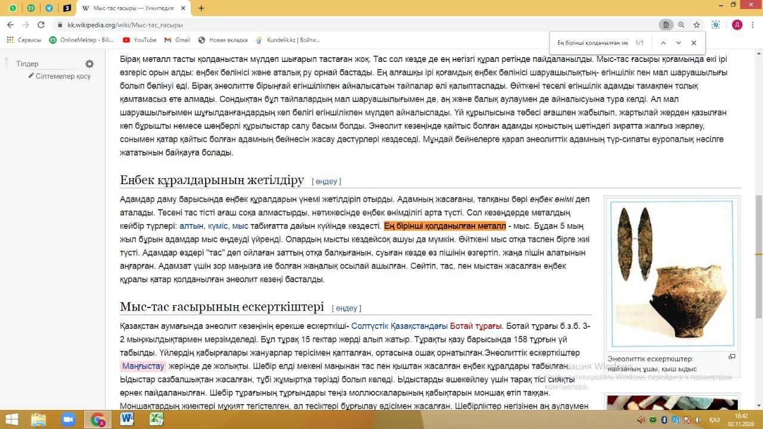This screenshot has width=763, height=429.
Task: Enlarge the Eneolithic artifacts thumbnail image
Action: (x=672, y=273)
